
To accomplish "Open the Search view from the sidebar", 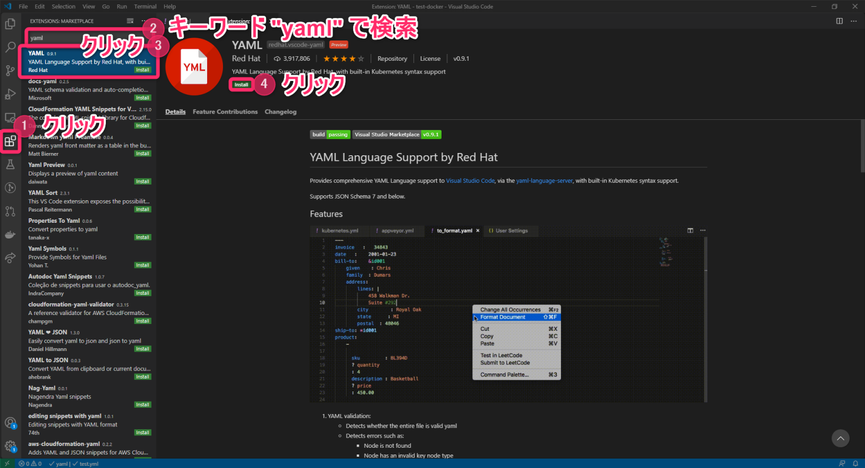I will pyautogui.click(x=10, y=47).
